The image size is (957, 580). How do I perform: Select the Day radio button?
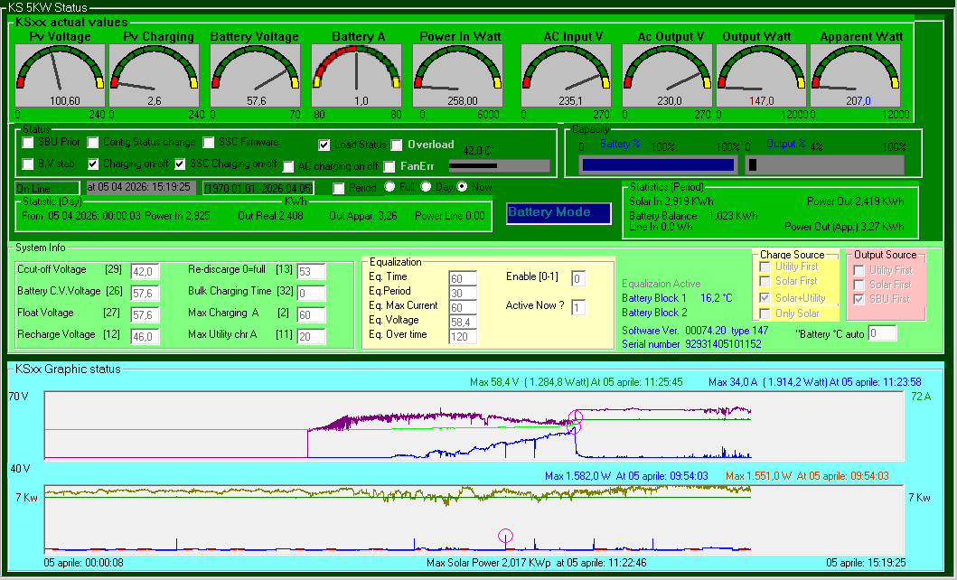[x=427, y=187]
